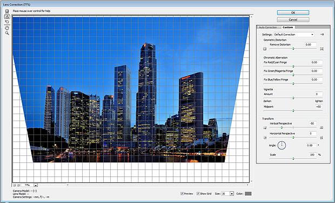The width and height of the screenshot is (335, 203).
Task: Click the Vignette Amount value field
Action: coord(319,94)
